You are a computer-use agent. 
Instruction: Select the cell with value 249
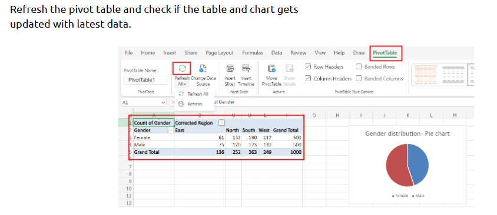264,152
